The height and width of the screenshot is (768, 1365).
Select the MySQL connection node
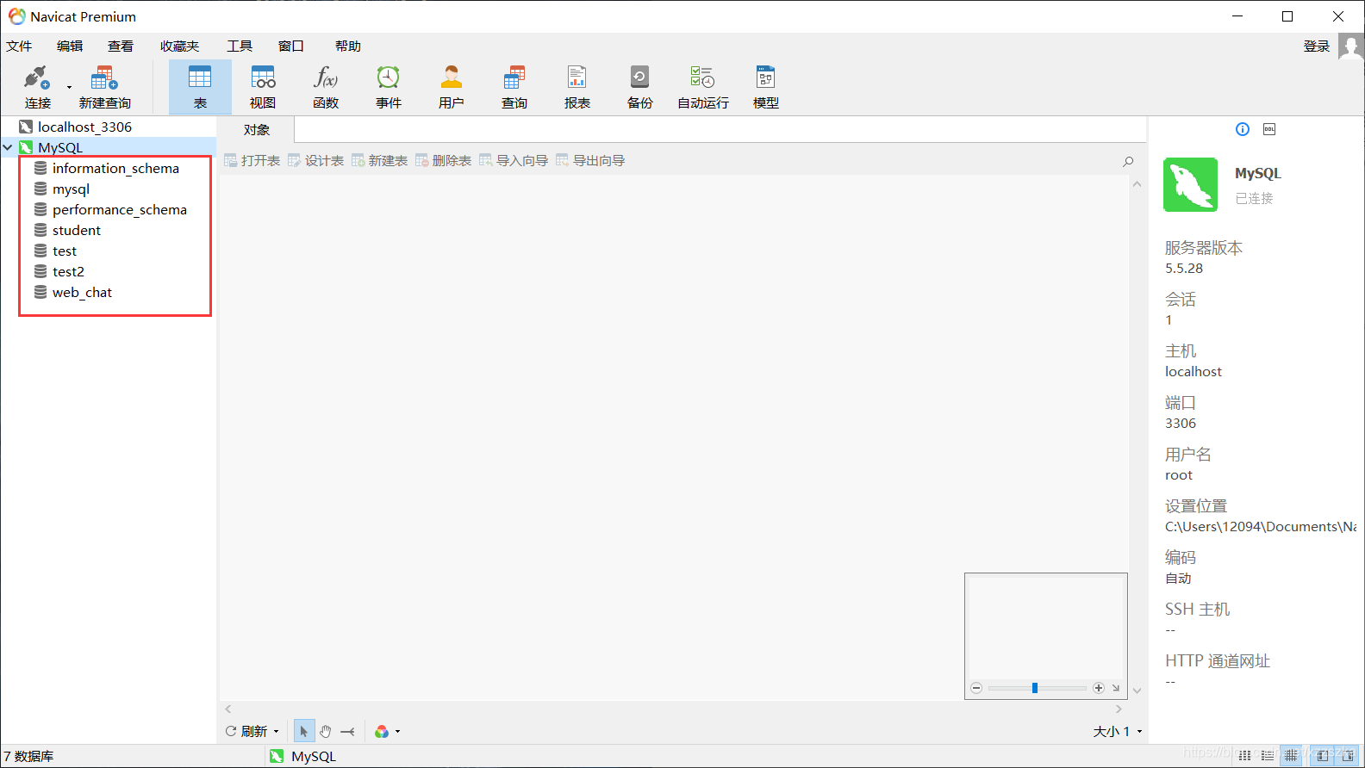[60, 147]
